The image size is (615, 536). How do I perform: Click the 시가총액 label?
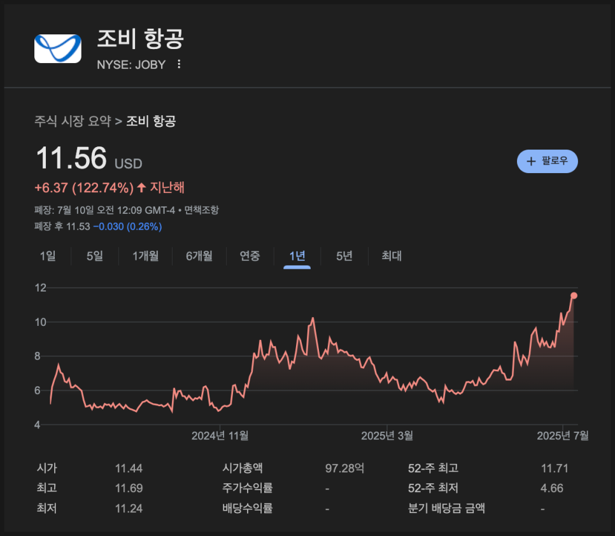(x=243, y=468)
